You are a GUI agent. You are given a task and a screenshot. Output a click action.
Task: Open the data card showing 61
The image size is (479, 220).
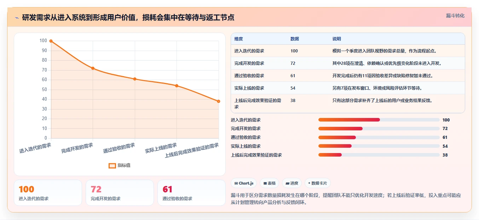pyautogui.click(x=191, y=193)
